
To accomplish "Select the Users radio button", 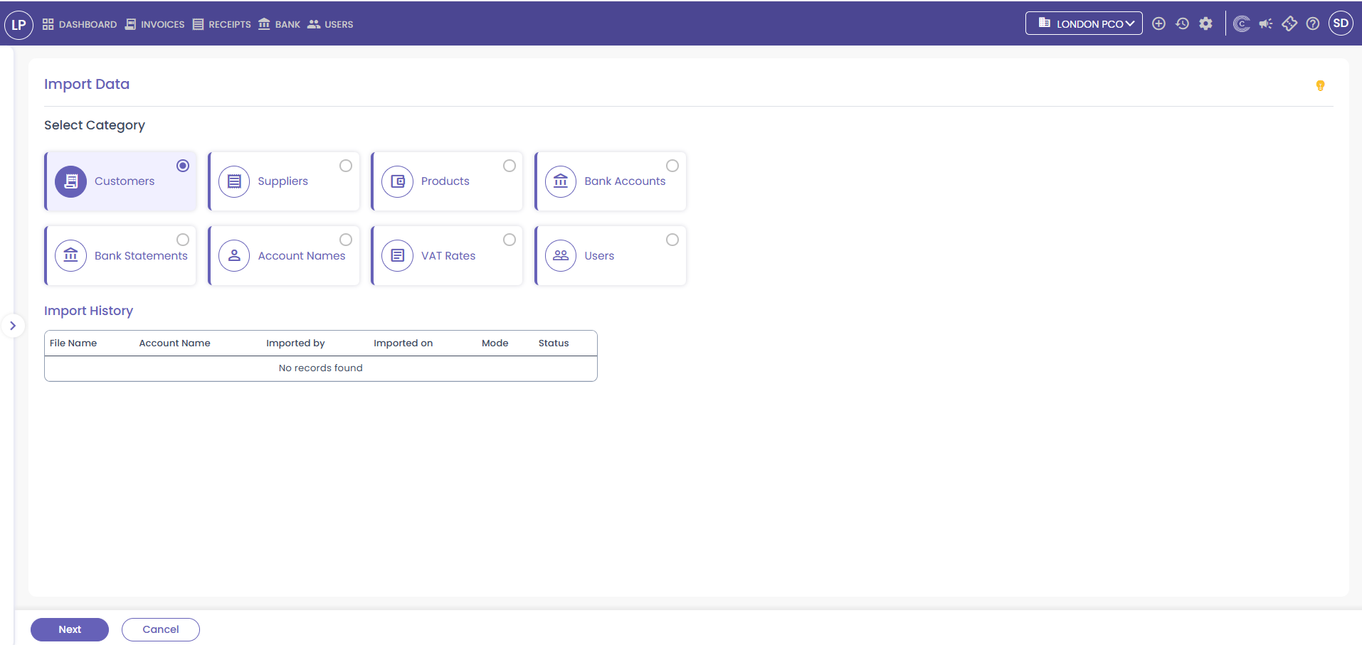I will click(672, 240).
